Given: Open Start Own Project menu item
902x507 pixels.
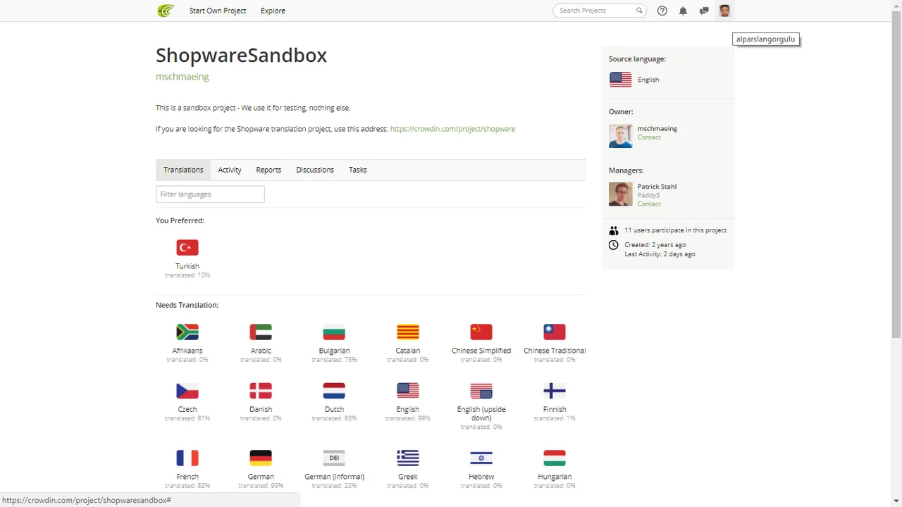Looking at the screenshot, I should point(218,11).
